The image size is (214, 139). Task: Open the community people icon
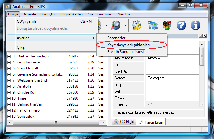pyautogui.click(x=167, y=25)
